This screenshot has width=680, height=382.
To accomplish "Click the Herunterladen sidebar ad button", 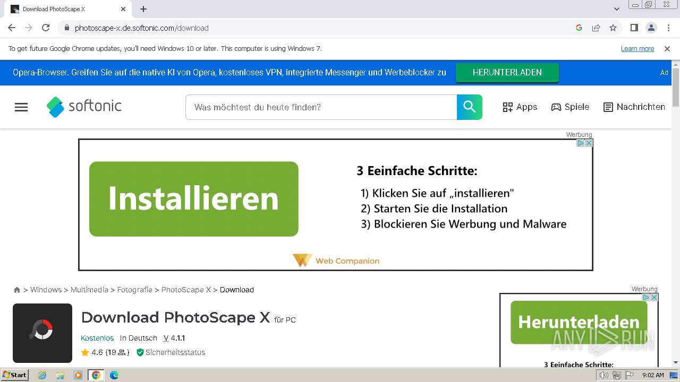I will click(579, 322).
